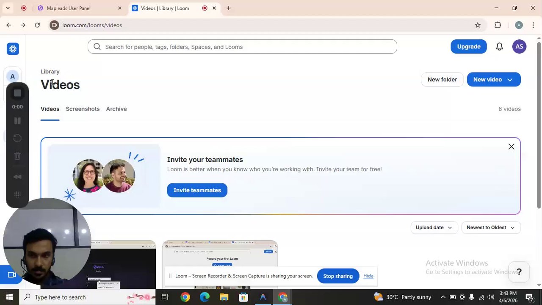
Task: Switch to the Videos tab
Action: click(x=50, y=109)
